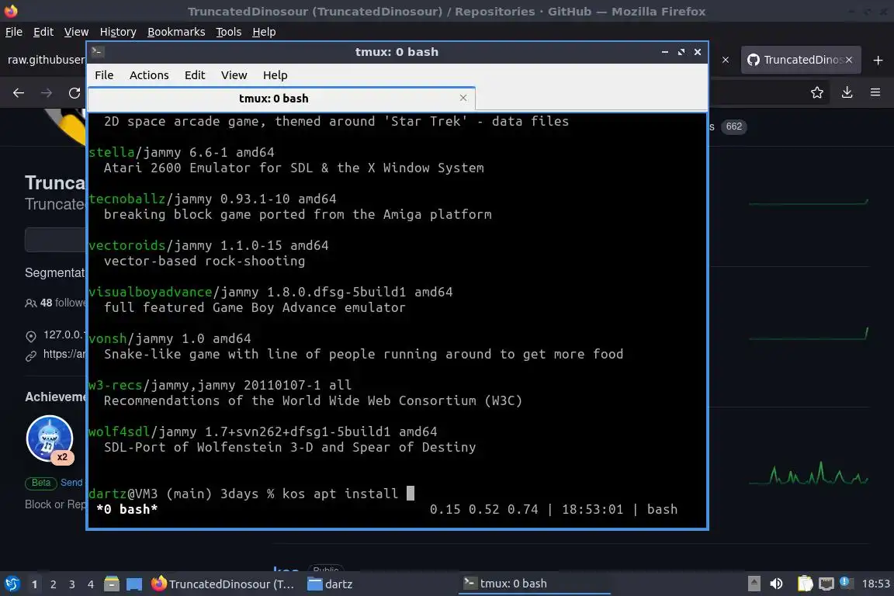
Task: Switch to raw.githubusercontent Firefox tab
Action: click(44, 60)
